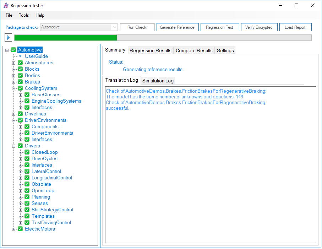Uncheck the Blocks package checkbox
This screenshot has height=249, width=322.
pos(20,69)
